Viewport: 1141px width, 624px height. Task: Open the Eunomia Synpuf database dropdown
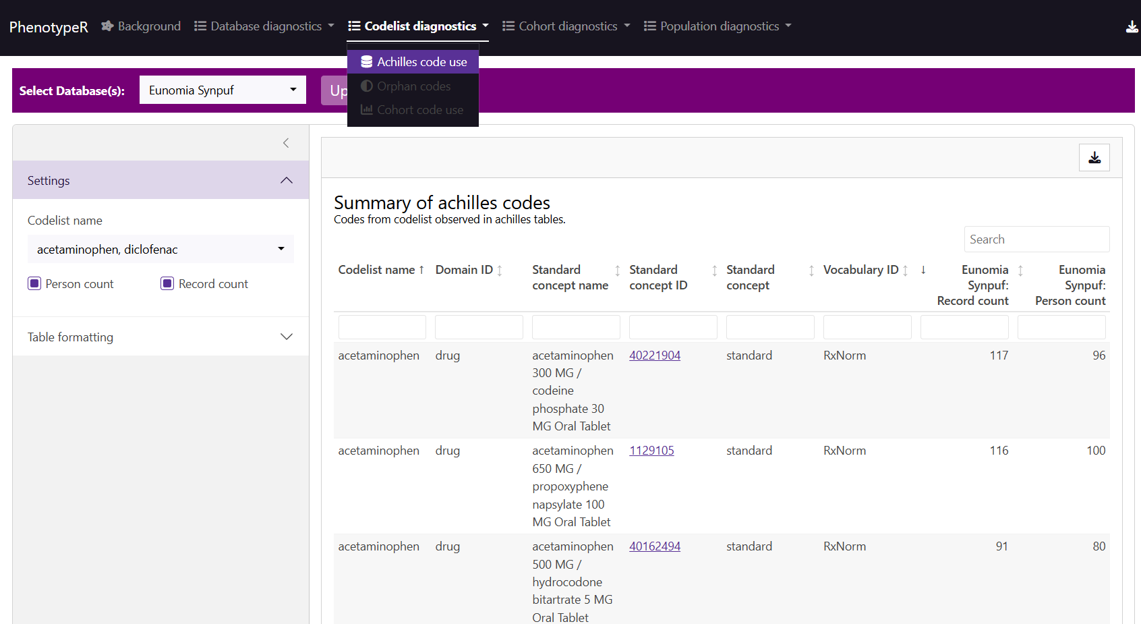pos(223,90)
